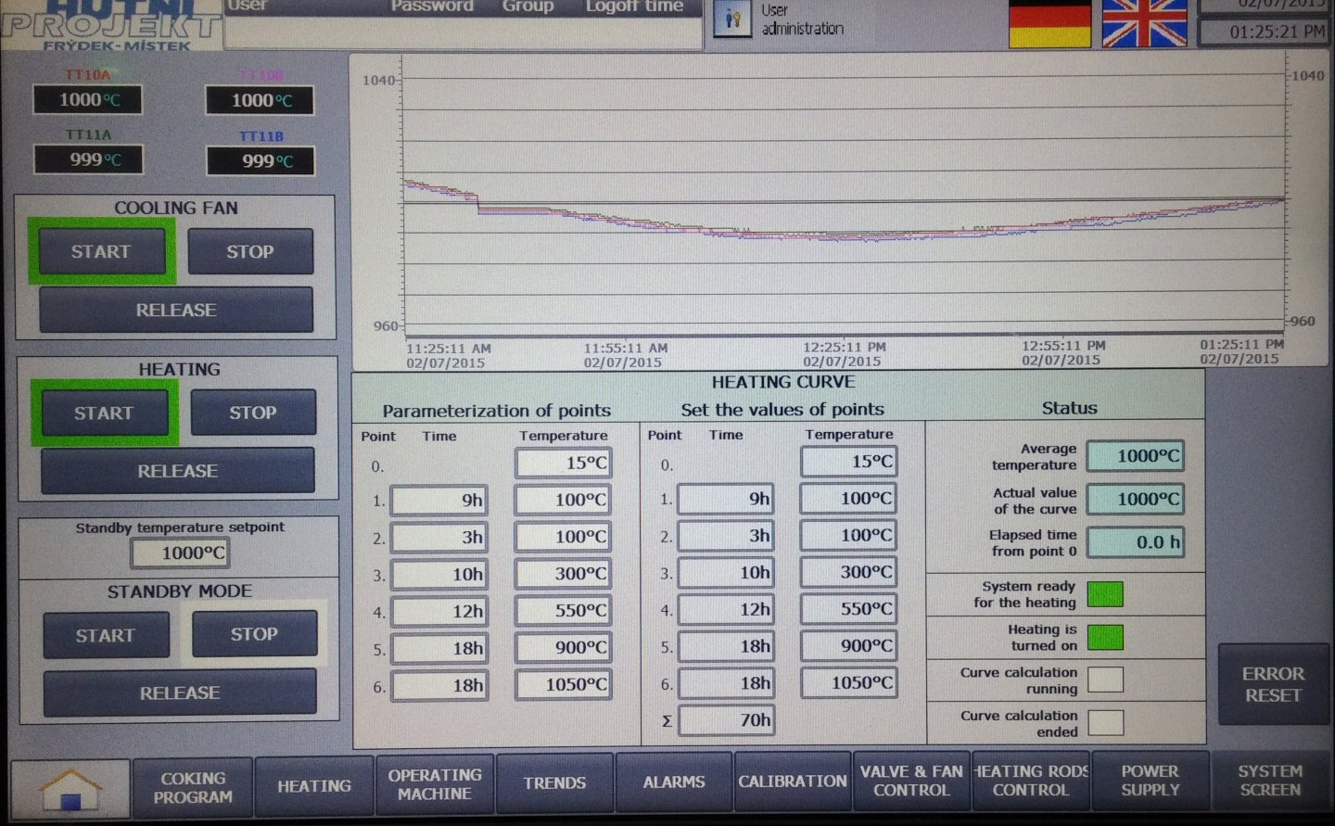
Task: Edit parameterization point 4 time 12h
Action: tap(439, 611)
